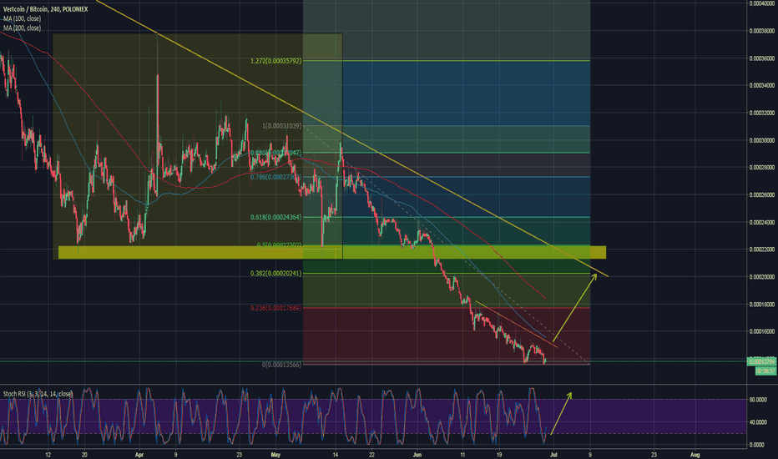Click the May date label on time axis

click(275, 455)
